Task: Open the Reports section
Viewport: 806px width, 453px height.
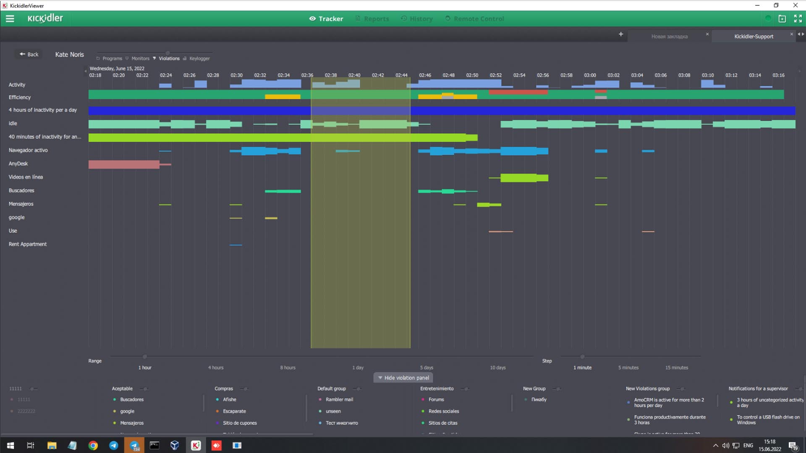Action: click(377, 18)
